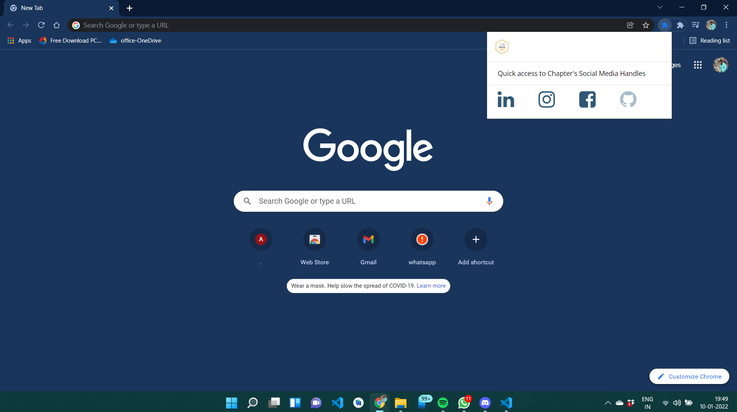The height and width of the screenshot is (412, 737).
Task: Open the Chrome toolbar profile avatar
Action: pyautogui.click(x=711, y=25)
